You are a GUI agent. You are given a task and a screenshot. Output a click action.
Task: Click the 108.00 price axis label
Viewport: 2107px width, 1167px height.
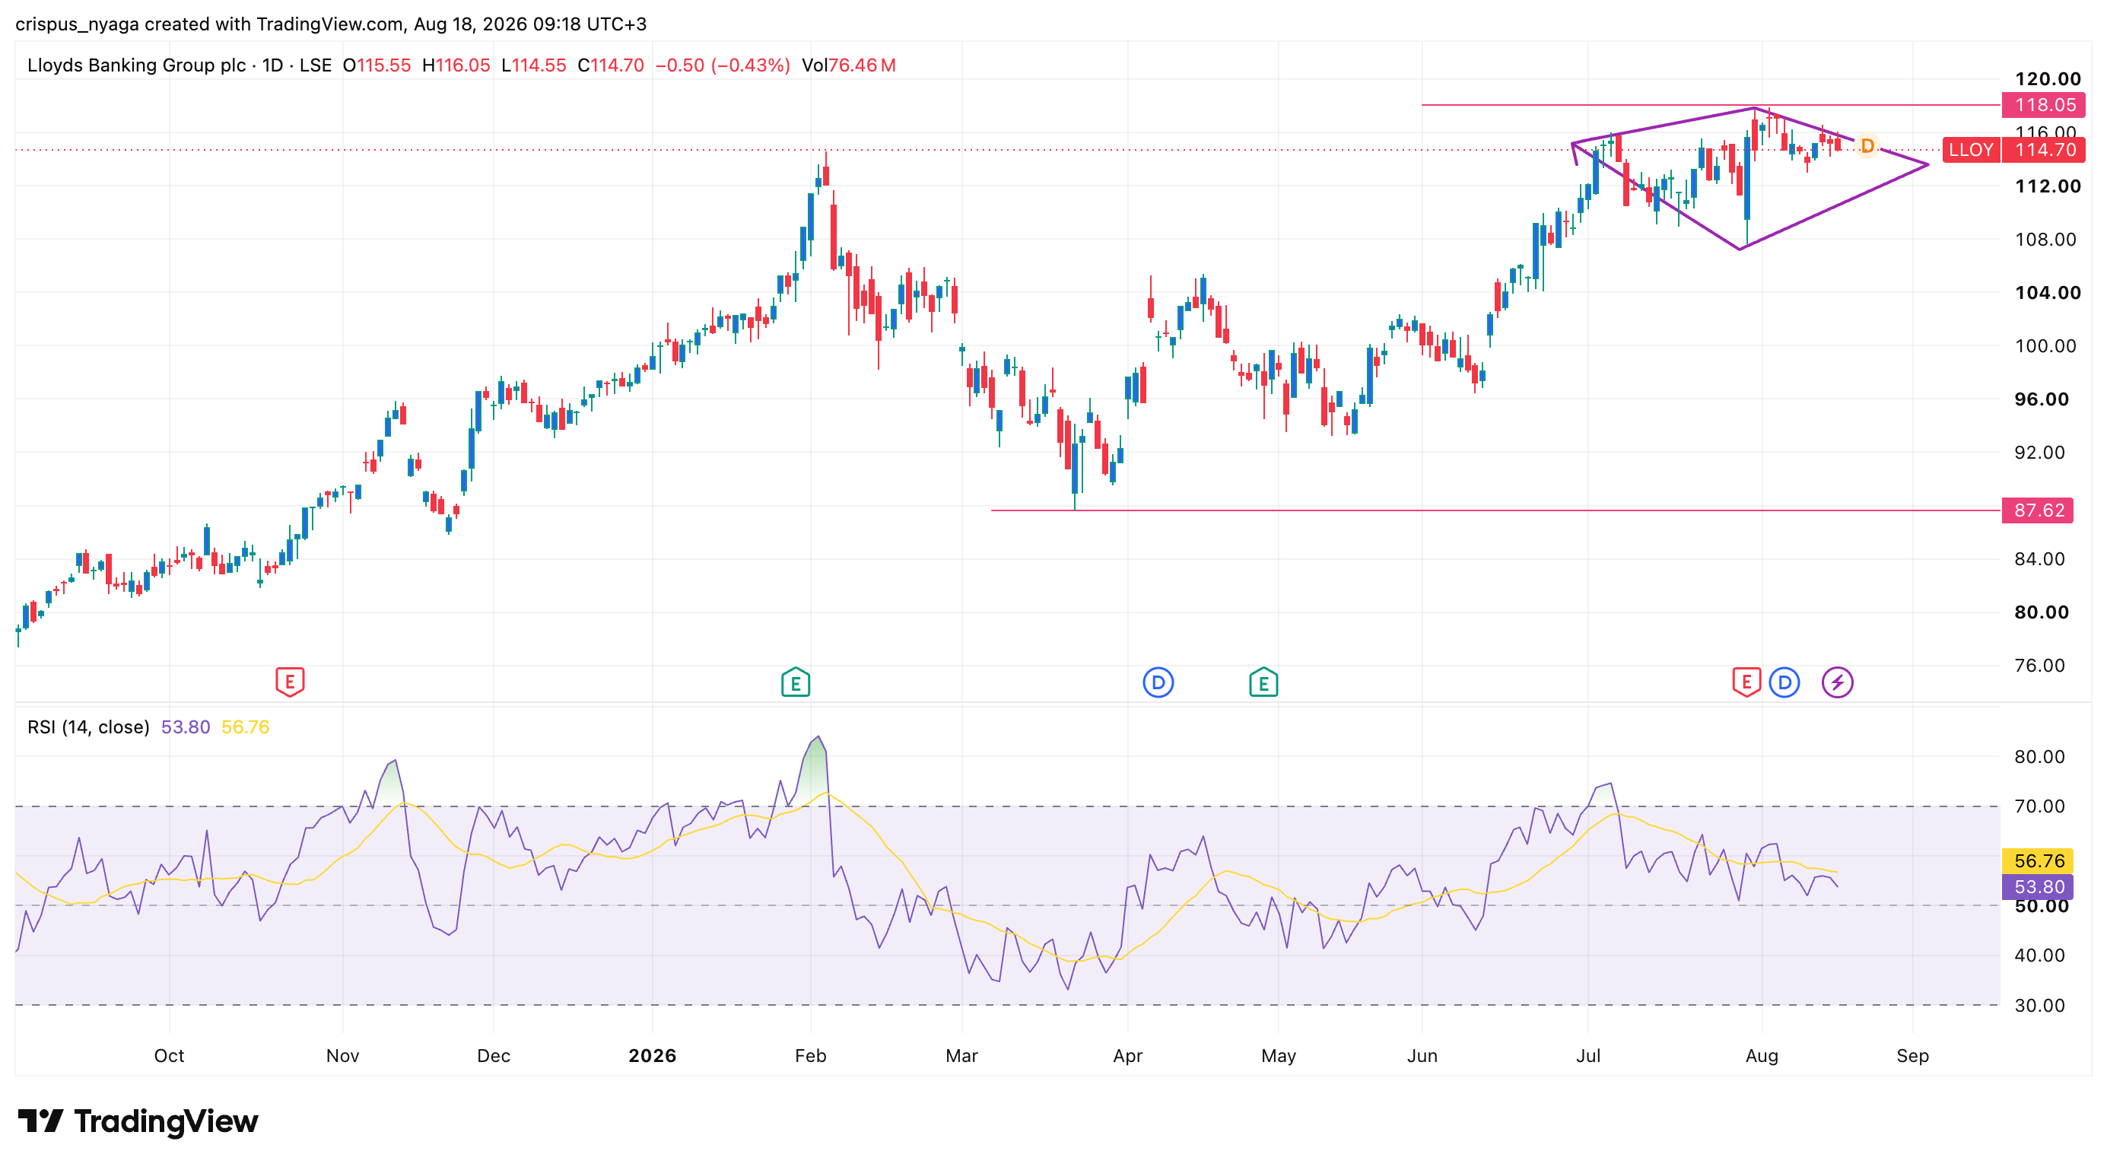[2045, 240]
